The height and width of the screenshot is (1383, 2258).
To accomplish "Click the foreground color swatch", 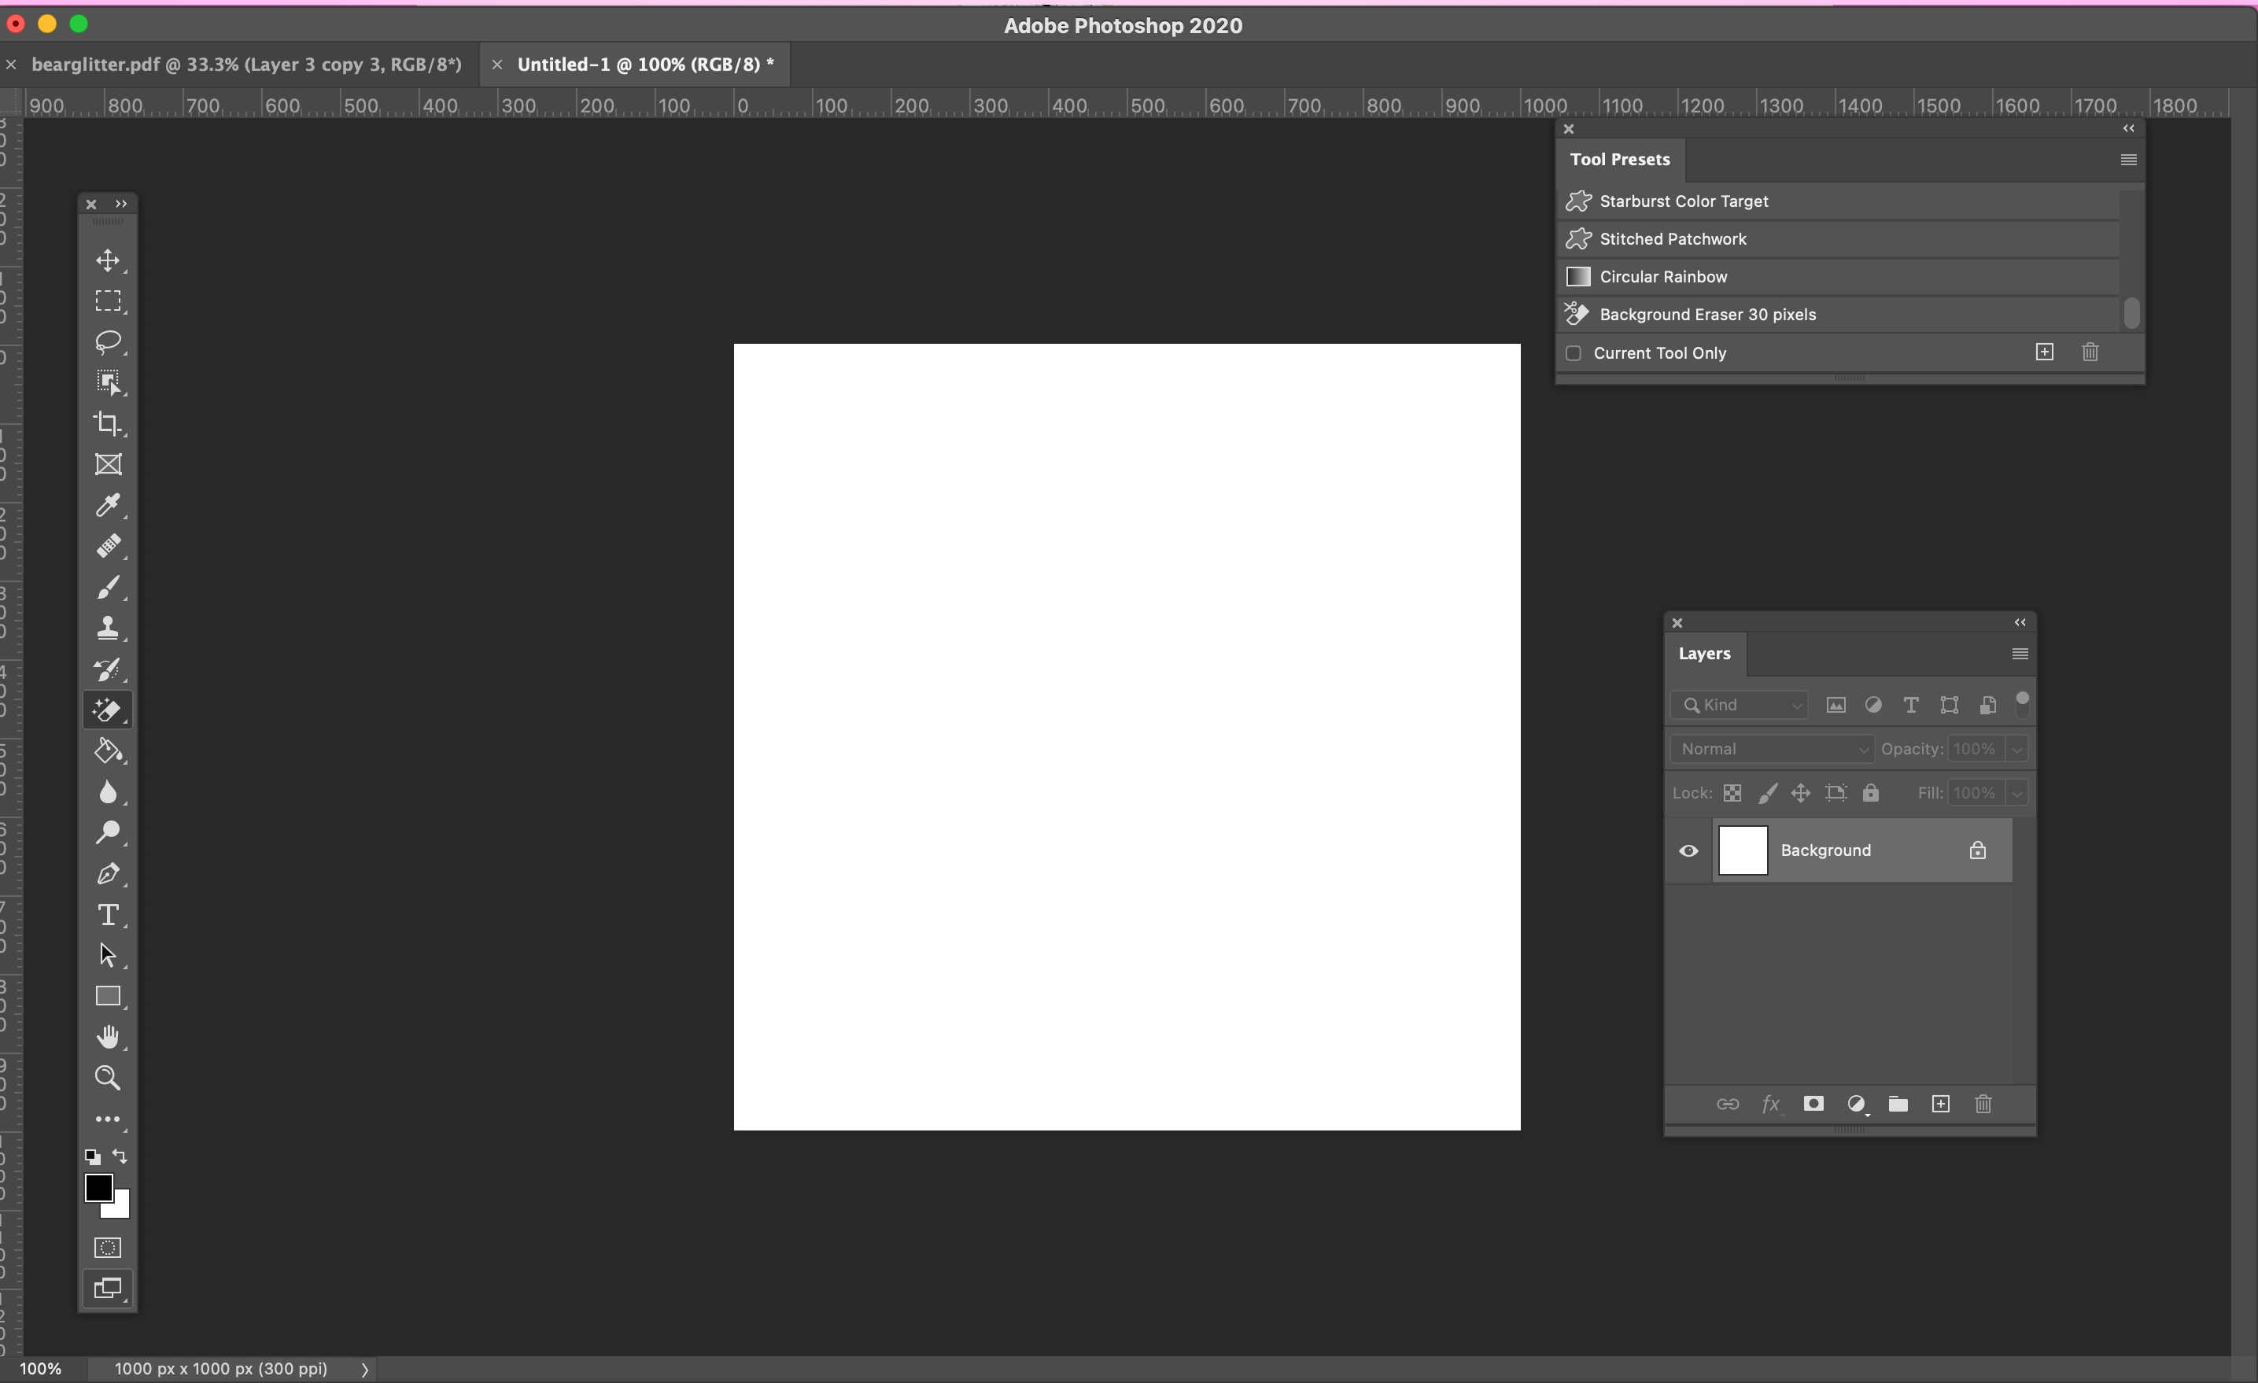I will point(100,1188).
